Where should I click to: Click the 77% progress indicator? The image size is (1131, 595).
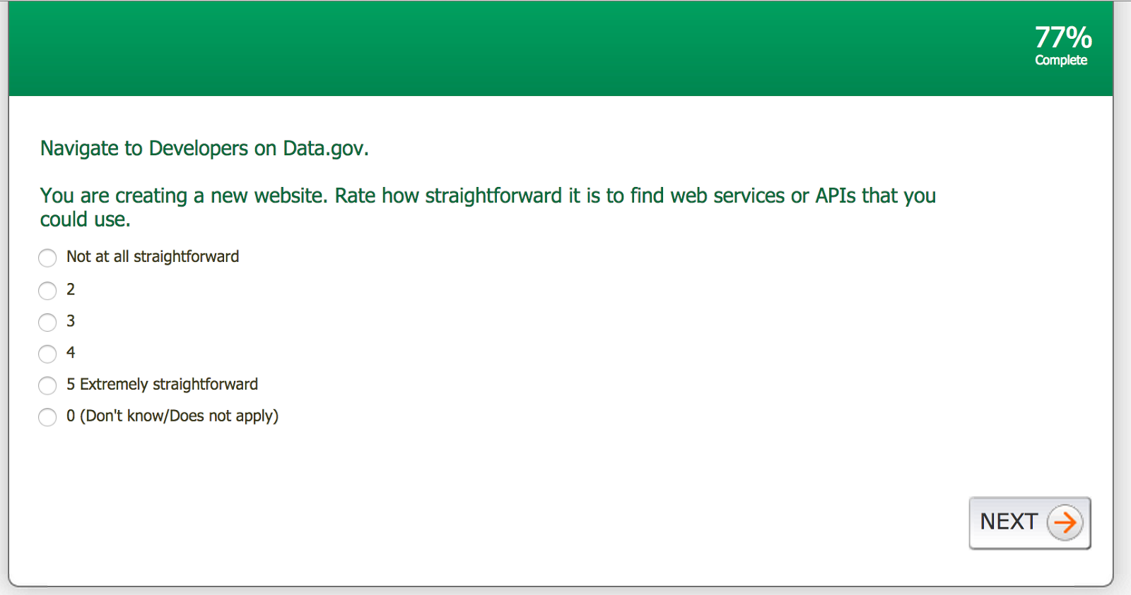pyautogui.click(x=1063, y=37)
